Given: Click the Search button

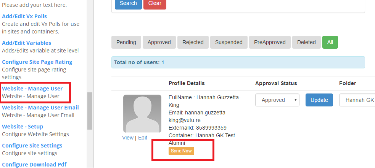Looking at the screenshot, I should pos(128,3).
